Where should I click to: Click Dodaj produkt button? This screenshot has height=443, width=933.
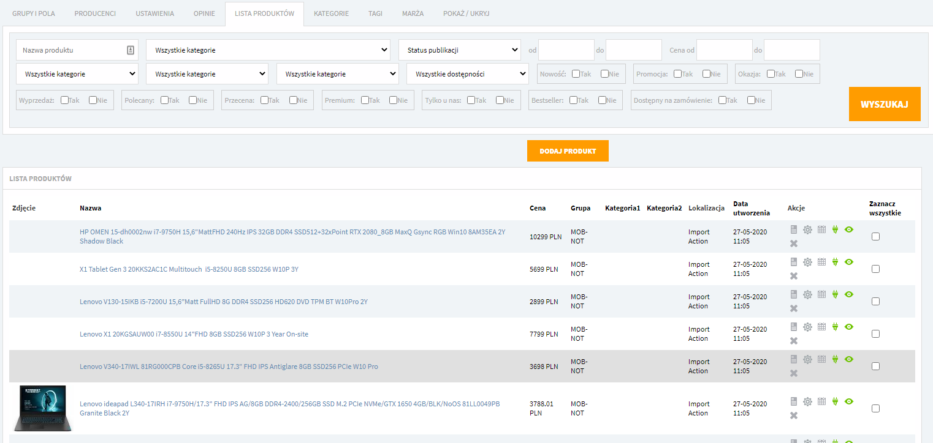pos(568,151)
